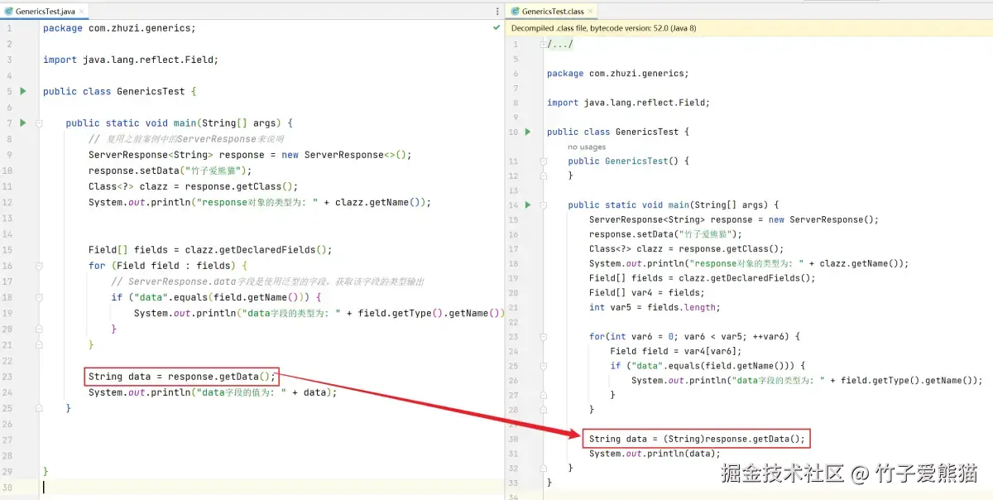Click 'Field[] fields' line in left editor
Image resolution: width=993 pixels, height=500 pixels.
pyautogui.click(x=210, y=250)
